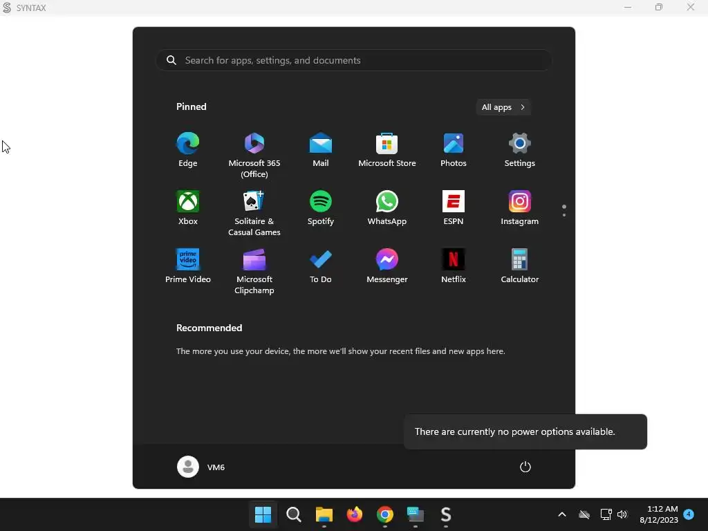The height and width of the screenshot is (531, 708).
Task: Launch Firefox from the taskbar
Action: 355,514
